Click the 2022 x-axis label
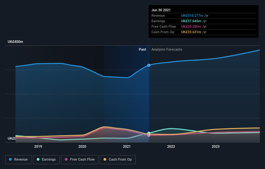The width and height of the screenshot is (265, 169). tap(171, 146)
